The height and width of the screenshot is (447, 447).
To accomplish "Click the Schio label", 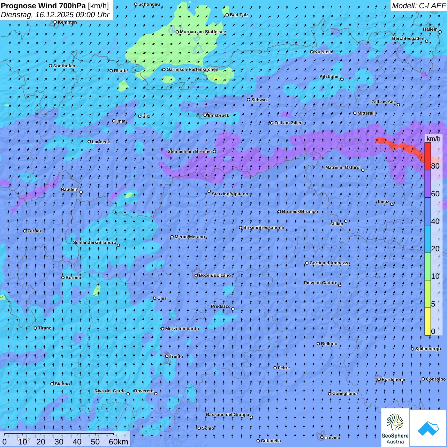I will tap(208, 428).
